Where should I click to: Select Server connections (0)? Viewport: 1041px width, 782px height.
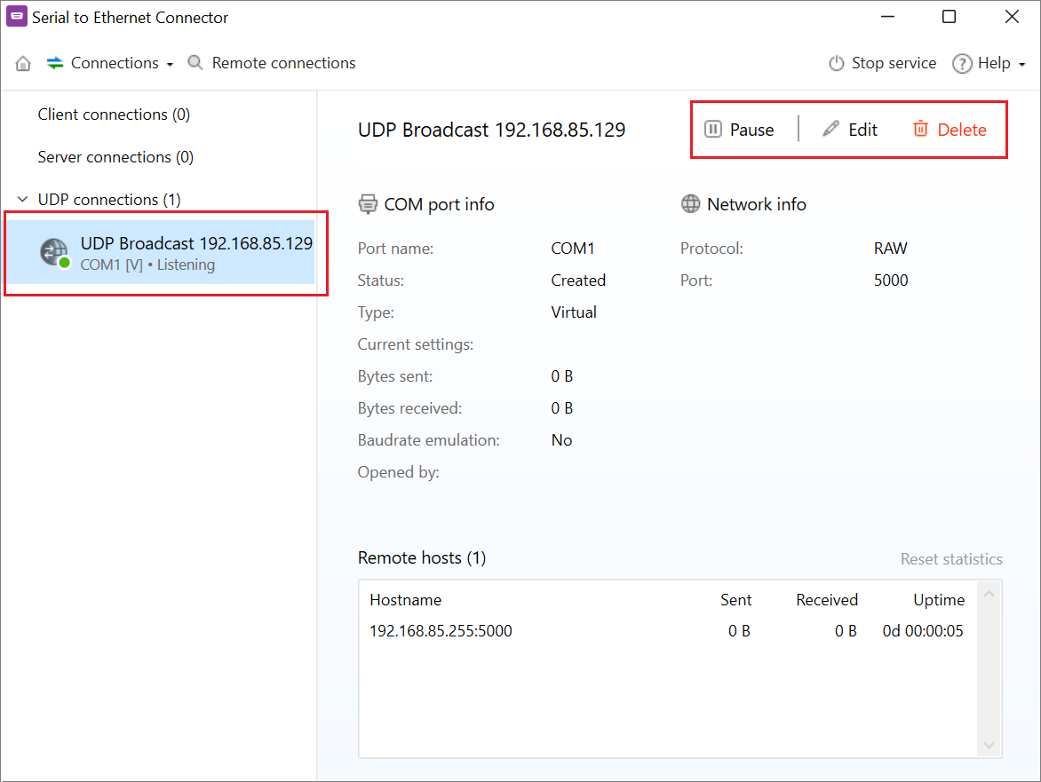pyautogui.click(x=115, y=157)
